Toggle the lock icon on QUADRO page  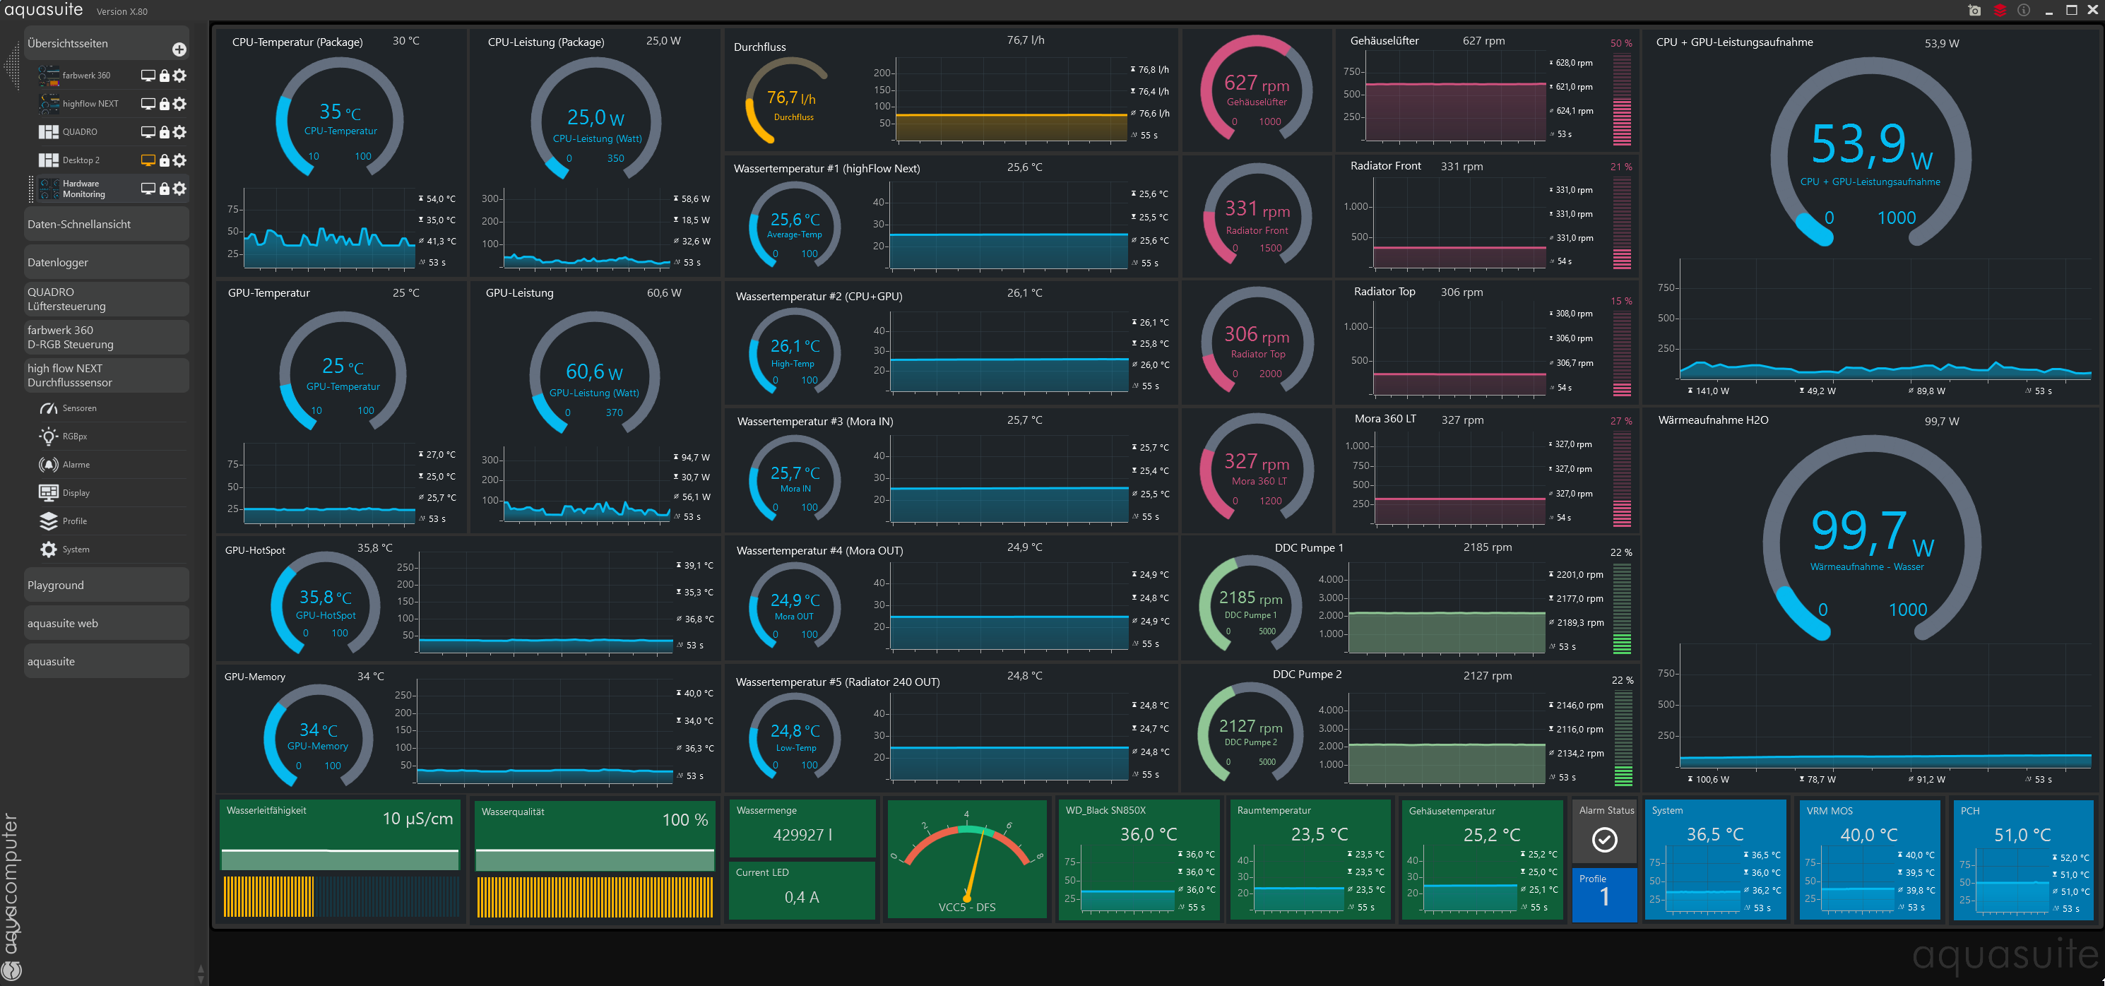165,132
